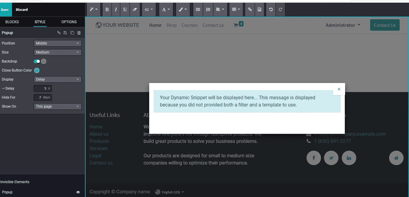Screen dimensions: 409x197
Task: Click the Shop menu item
Action: point(171,25)
